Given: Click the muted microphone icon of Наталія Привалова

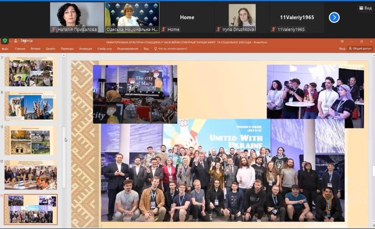Looking at the screenshot, I should pos(53,29).
